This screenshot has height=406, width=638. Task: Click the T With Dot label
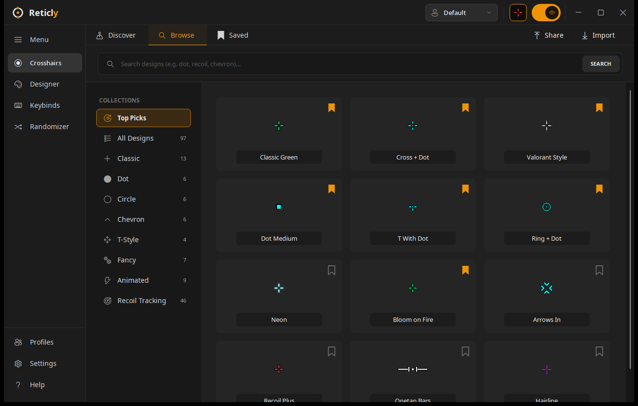pos(413,238)
